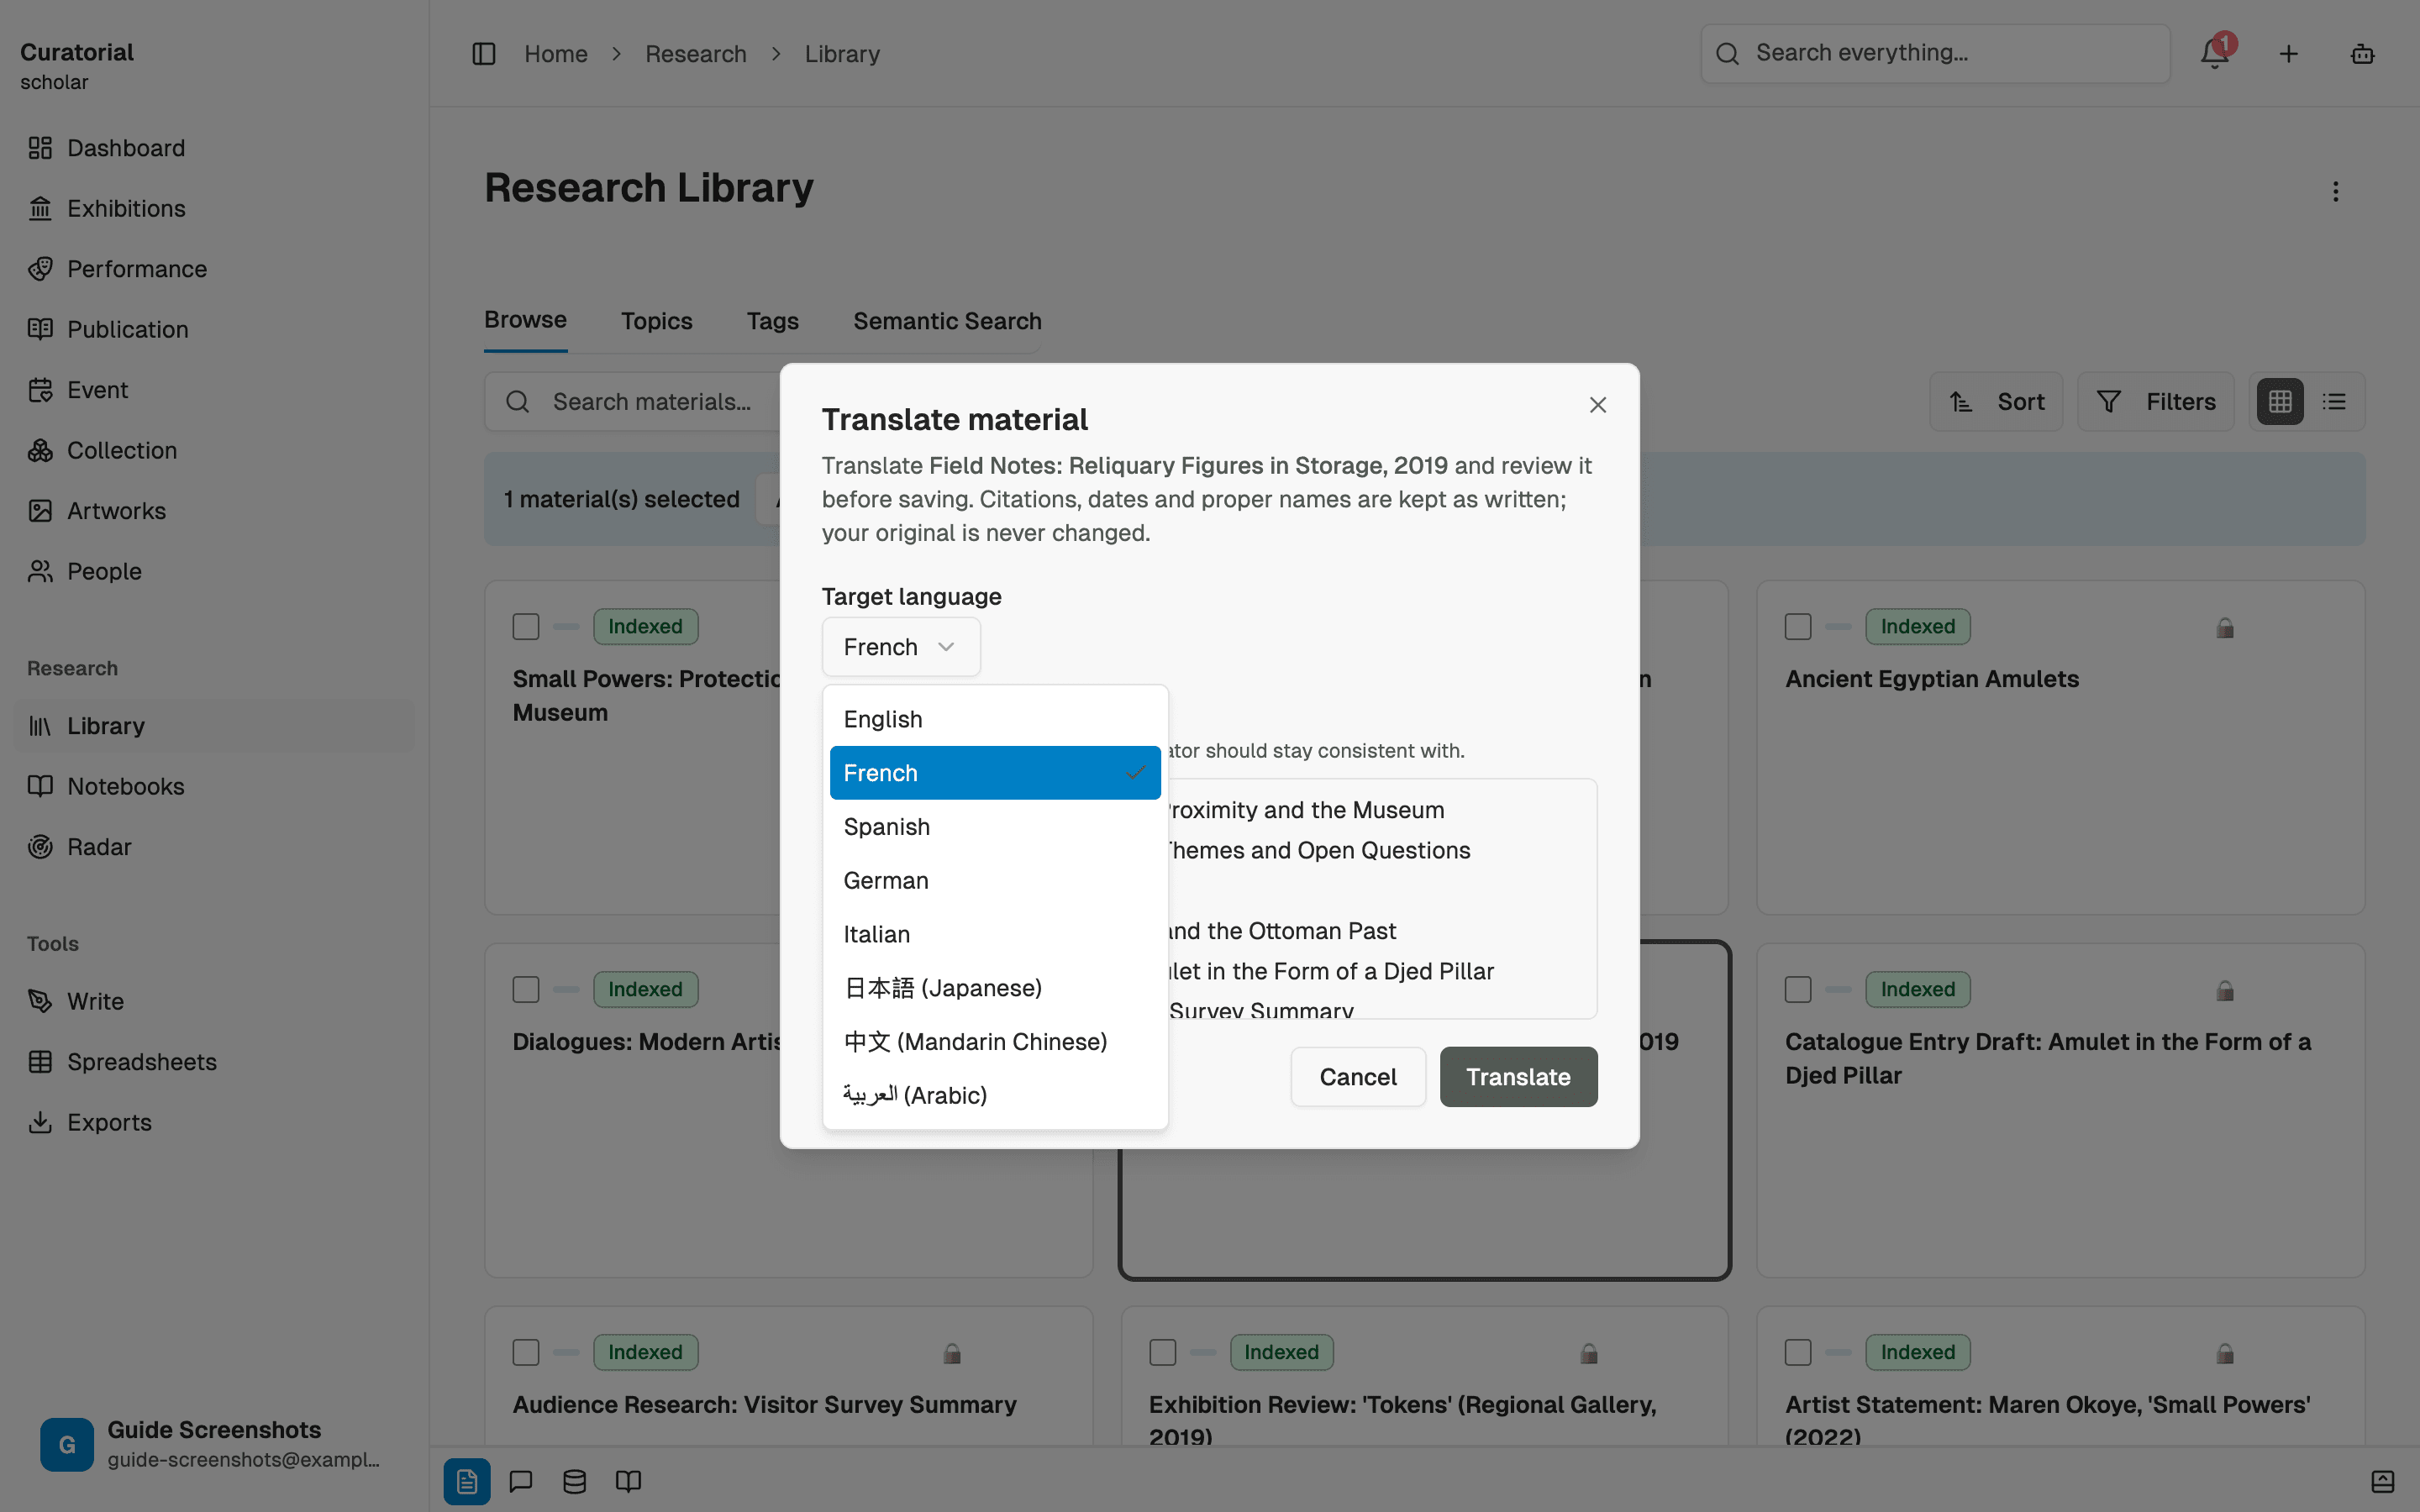Open the notifications bell
The width and height of the screenshot is (2420, 1512).
pos(2214,54)
